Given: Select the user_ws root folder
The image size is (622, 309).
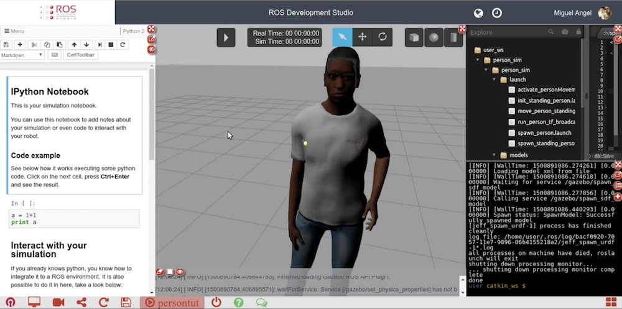Looking at the screenshot, I should [x=489, y=50].
